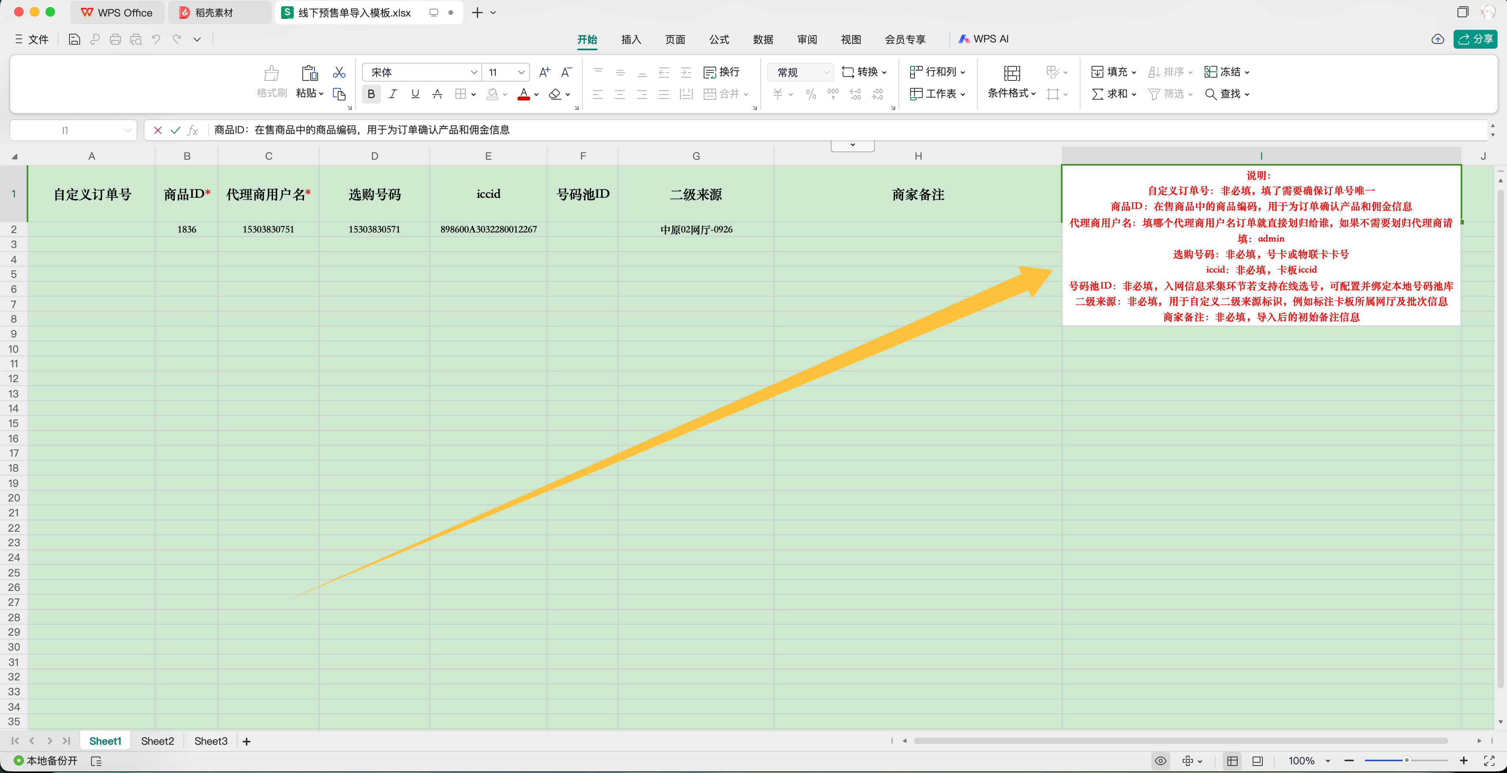Click the strikethrough text icon
1507x773 pixels.
(437, 94)
